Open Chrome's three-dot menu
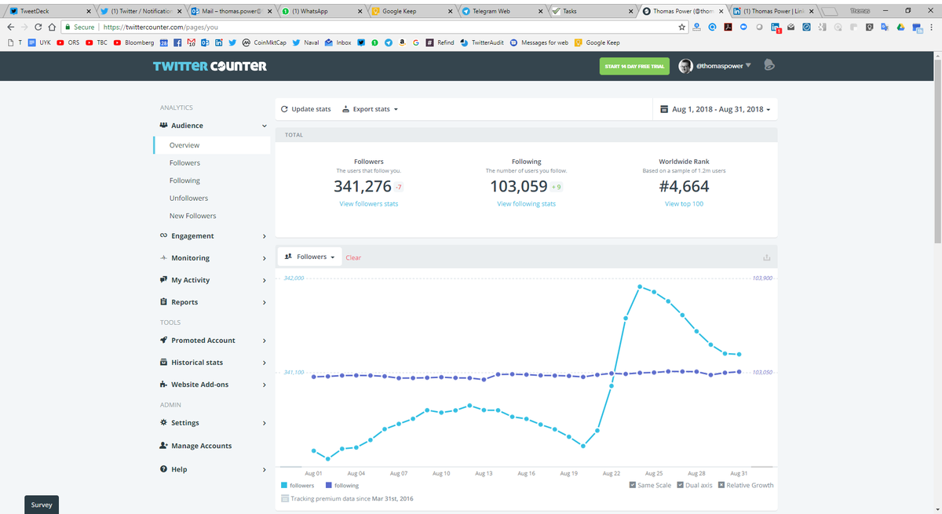This screenshot has height=514, width=942. click(932, 27)
